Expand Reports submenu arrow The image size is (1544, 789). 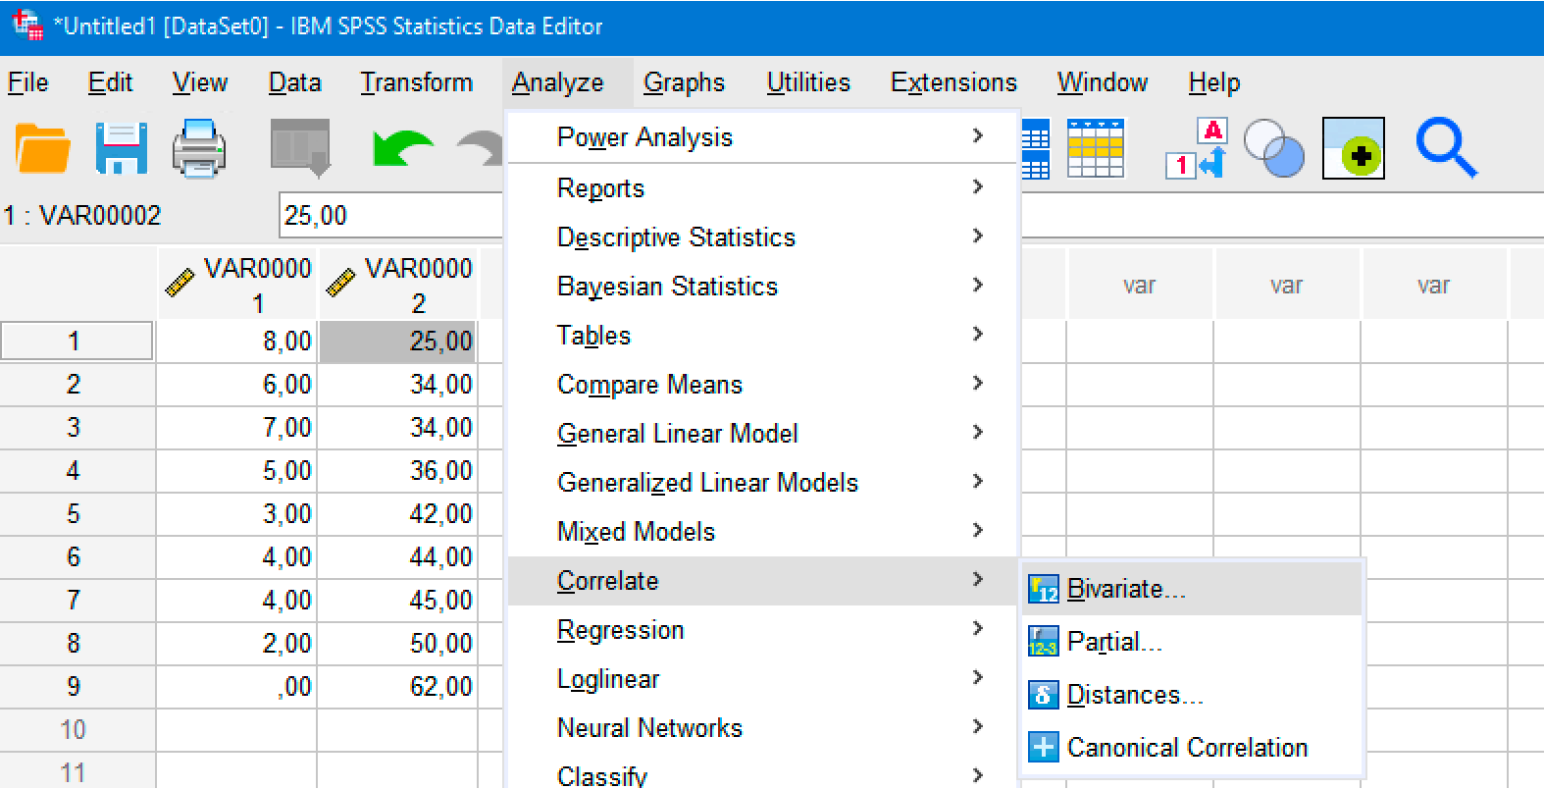pyautogui.click(x=977, y=186)
